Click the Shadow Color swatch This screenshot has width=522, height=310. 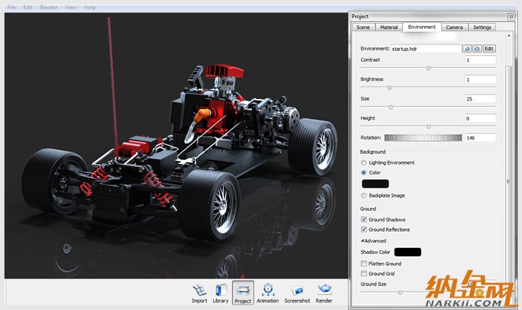(407, 252)
